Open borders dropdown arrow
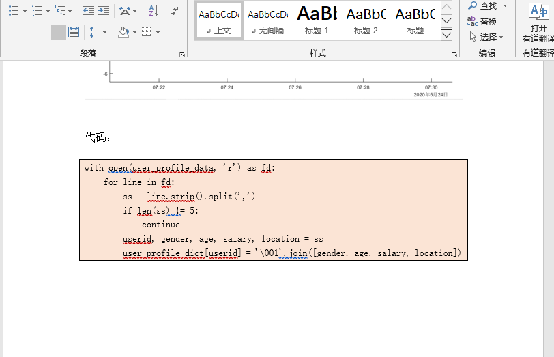This screenshot has height=357, width=554. point(158,32)
